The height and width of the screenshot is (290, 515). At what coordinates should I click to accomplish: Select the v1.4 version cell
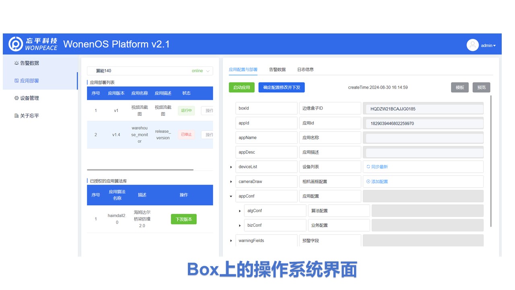[x=116, y=135]
